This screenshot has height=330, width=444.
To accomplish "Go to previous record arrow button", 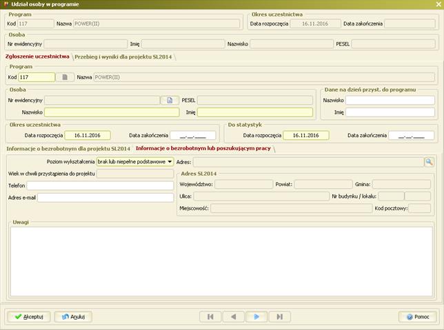I will 234,317.
